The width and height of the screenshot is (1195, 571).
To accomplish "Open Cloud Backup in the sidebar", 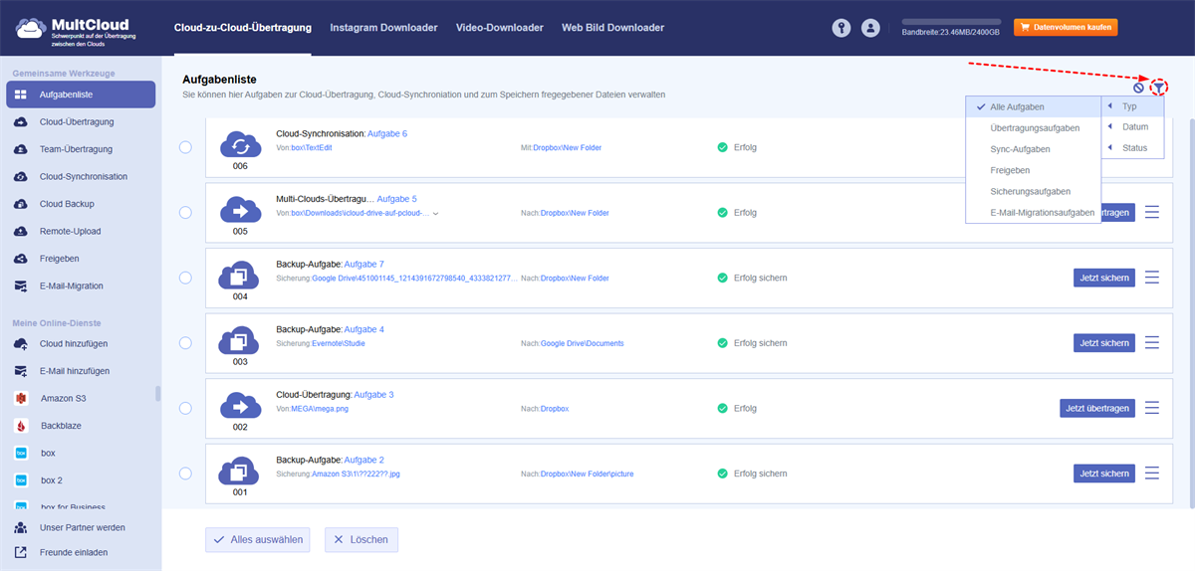I will (67, 204).
